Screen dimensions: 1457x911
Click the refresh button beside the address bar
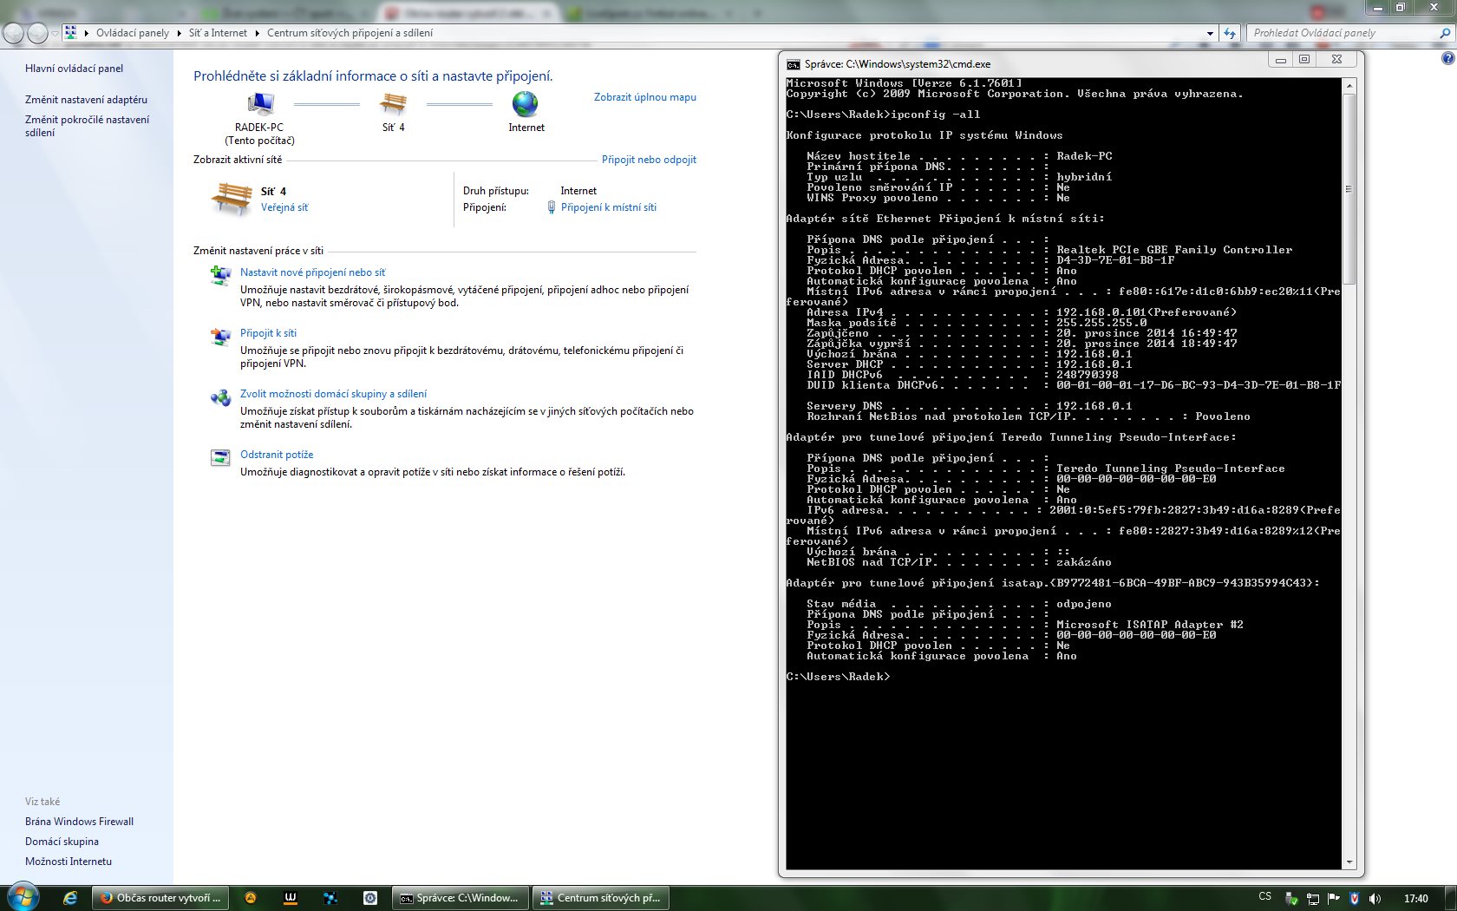click(1230, 33)
